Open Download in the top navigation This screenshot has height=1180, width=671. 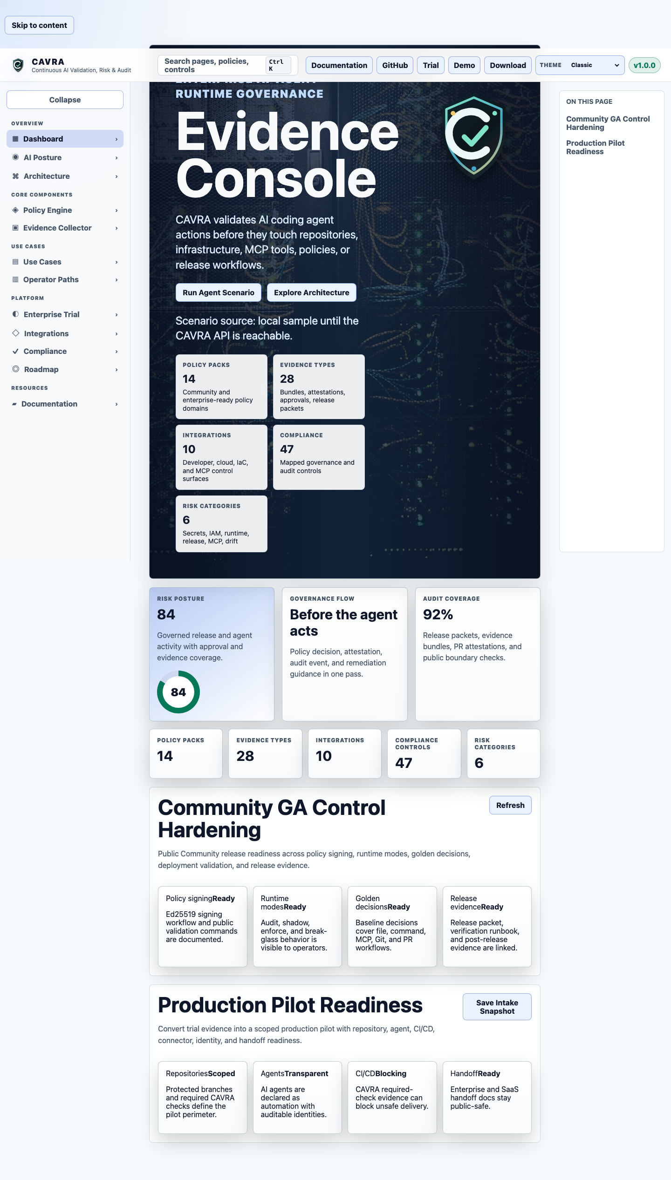508,65
